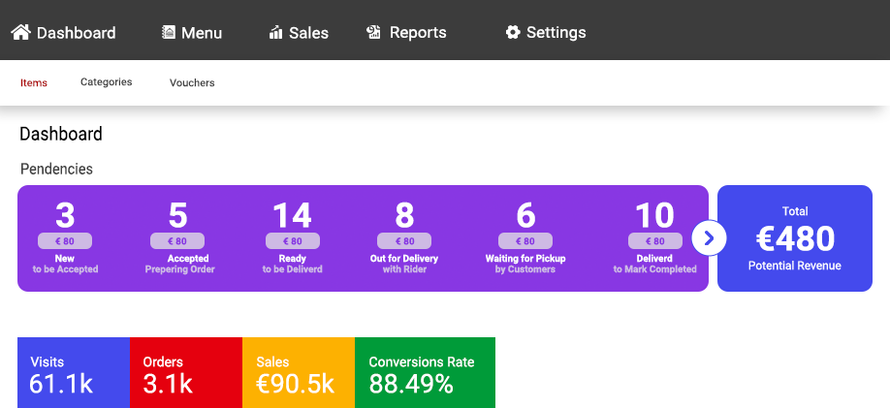Click the Reports icon in navbar

coord(373,32)
